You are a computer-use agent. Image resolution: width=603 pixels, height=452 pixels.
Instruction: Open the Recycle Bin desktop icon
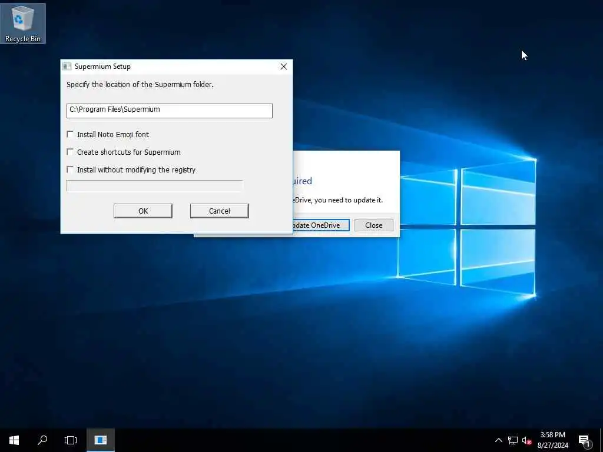(x=23, y=24)
